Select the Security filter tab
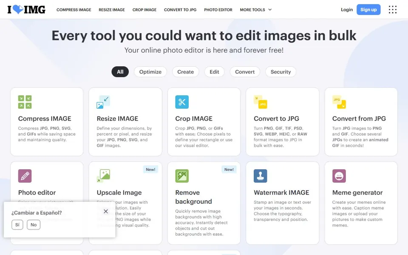This screenshot has height=255, width=408. pyautogui.click(x=280, y=72)
